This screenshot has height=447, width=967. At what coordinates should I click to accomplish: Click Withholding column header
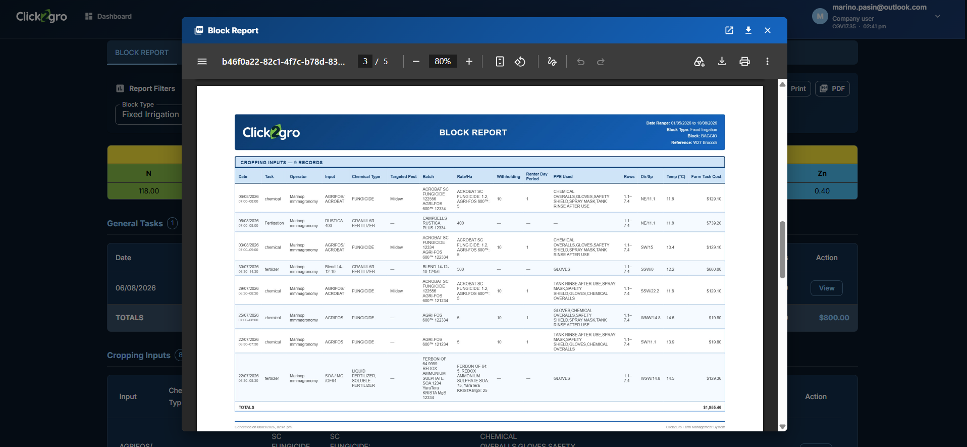[x=508, y=177]
